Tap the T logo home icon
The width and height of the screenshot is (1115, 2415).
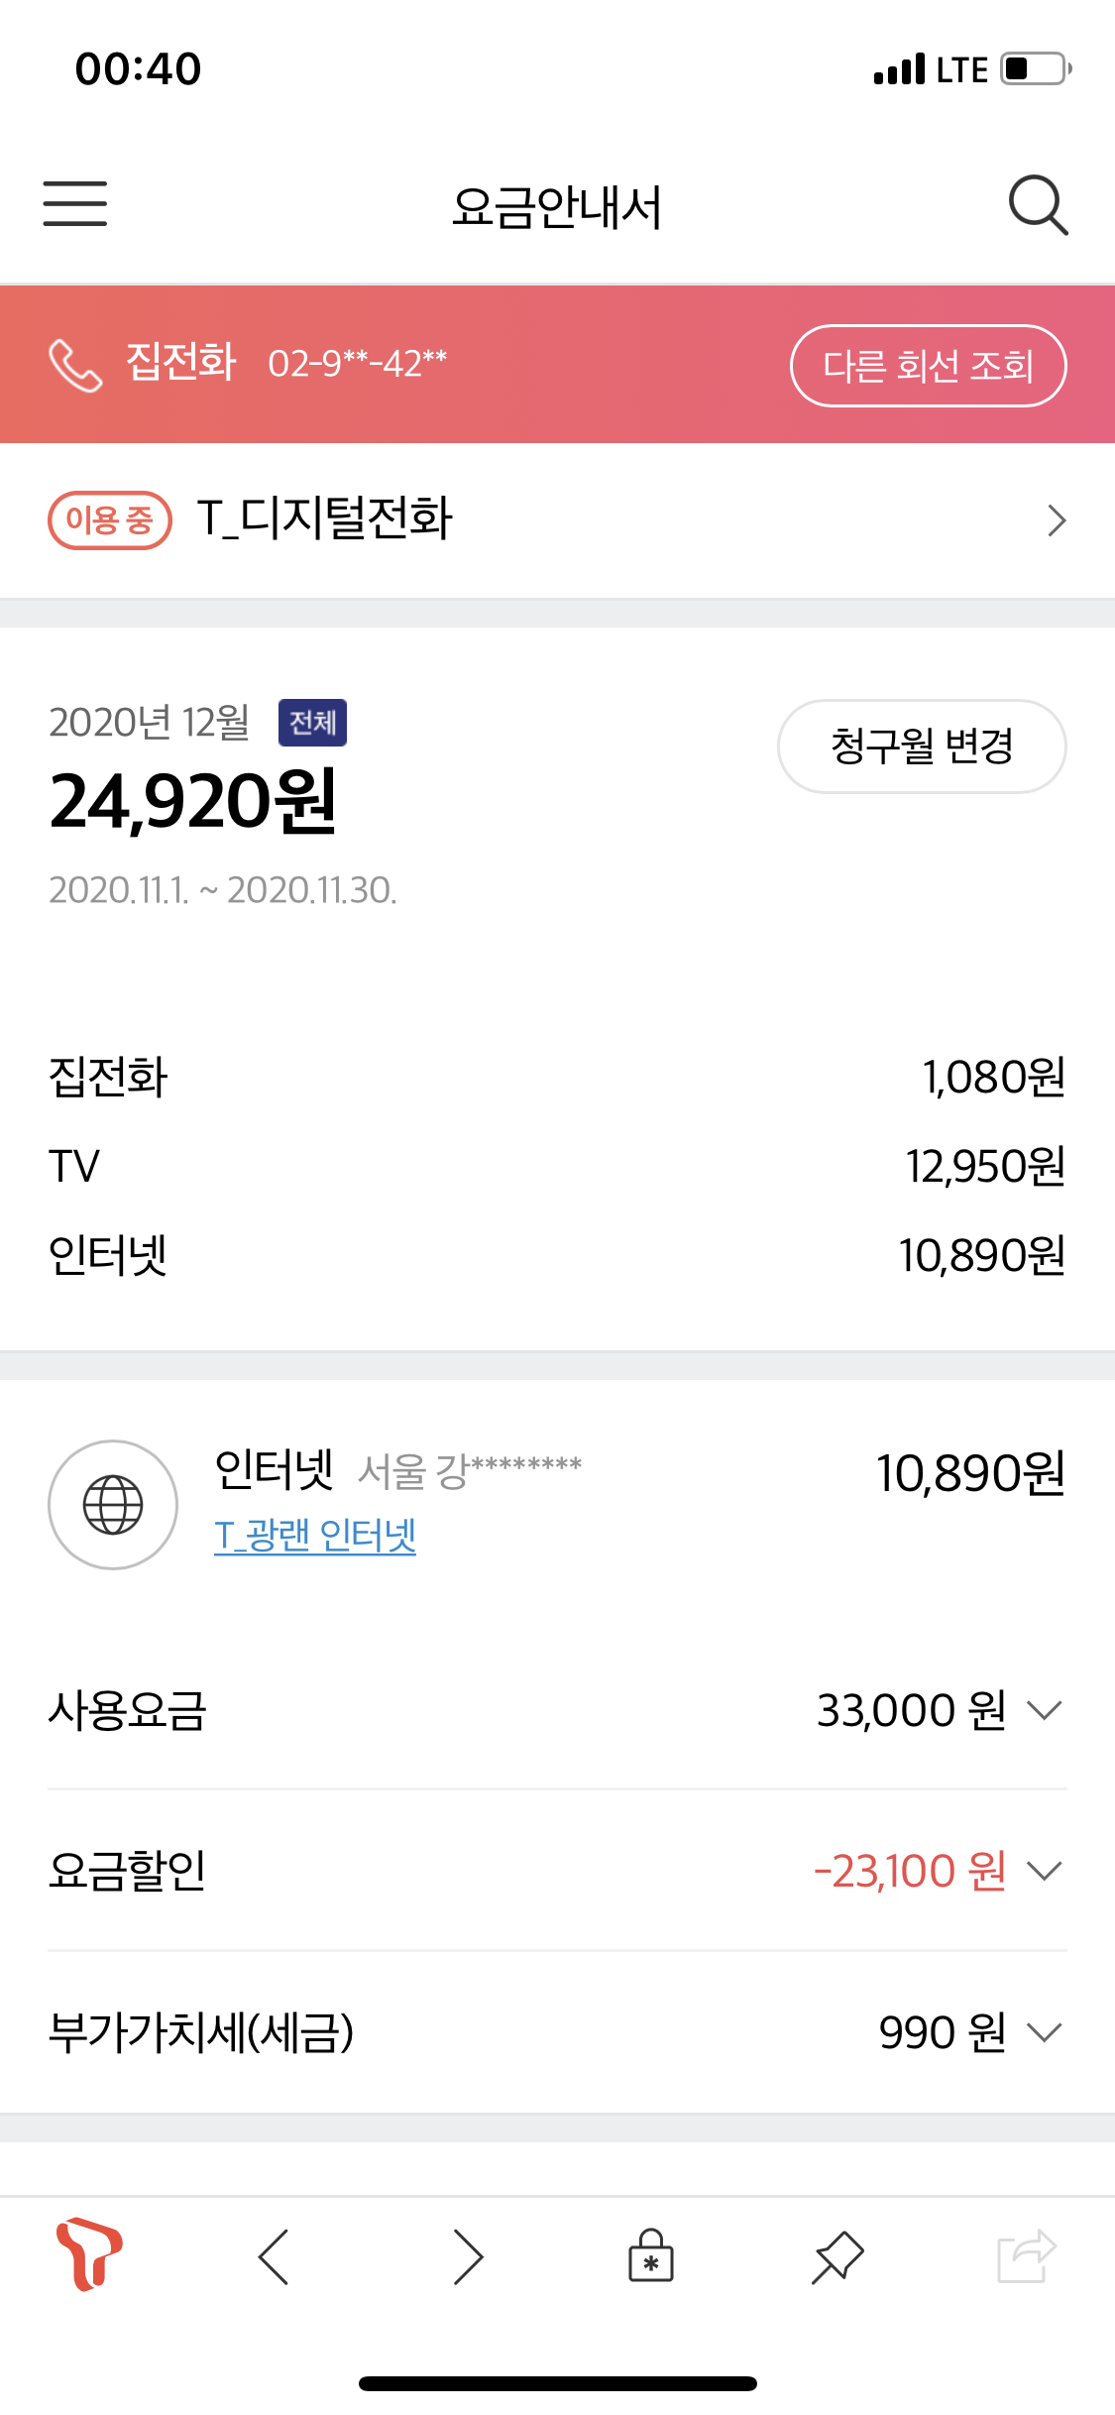(89, 2255)
